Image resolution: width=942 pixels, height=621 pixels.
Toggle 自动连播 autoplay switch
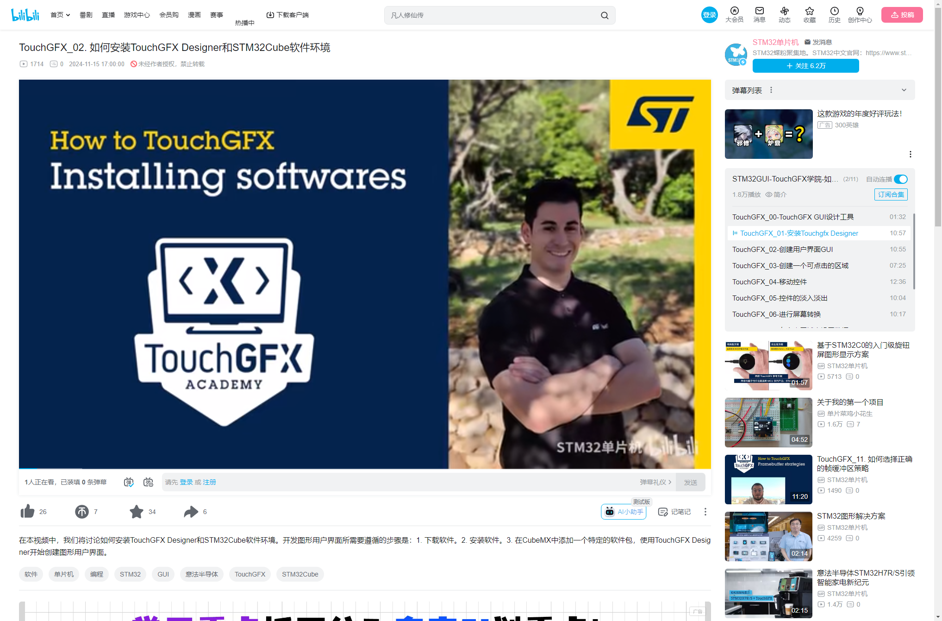(901, 179)
